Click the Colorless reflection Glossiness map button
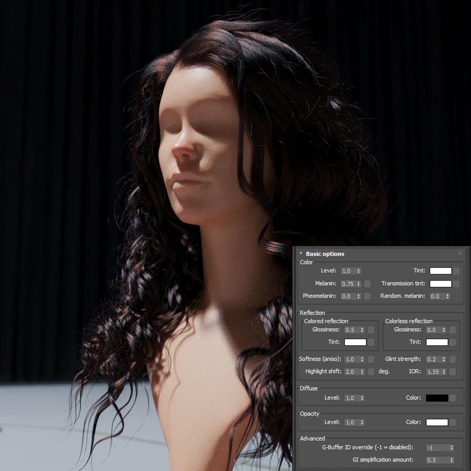This screenshot has width=471, height=471. pos(453,330)
